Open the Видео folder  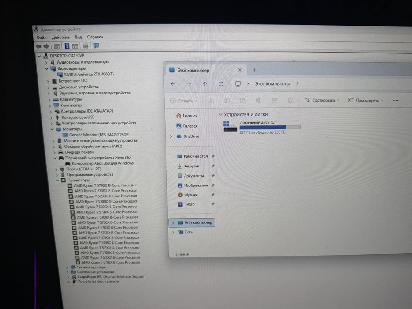pos(186,204)
